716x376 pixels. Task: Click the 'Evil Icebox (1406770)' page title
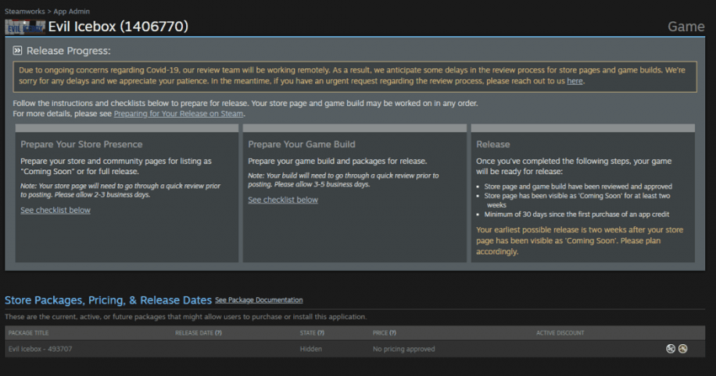118,26
